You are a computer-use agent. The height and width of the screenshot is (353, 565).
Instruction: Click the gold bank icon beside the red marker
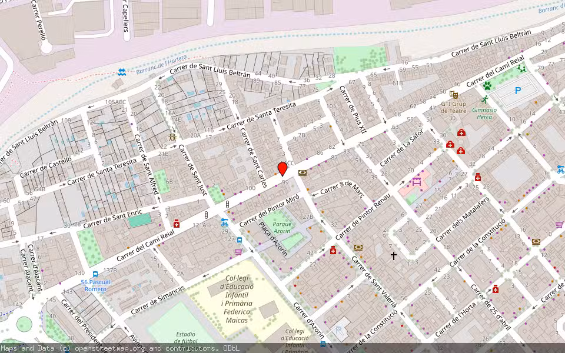click(302, 172)
